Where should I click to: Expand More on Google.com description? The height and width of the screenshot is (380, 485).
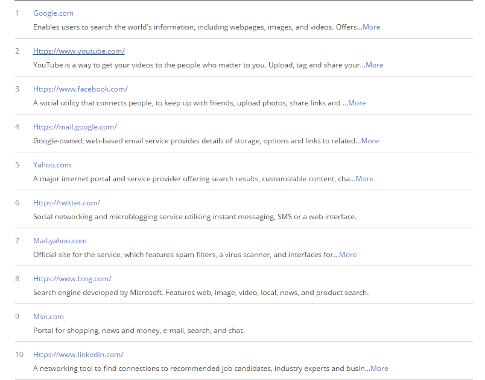[372, 27]
